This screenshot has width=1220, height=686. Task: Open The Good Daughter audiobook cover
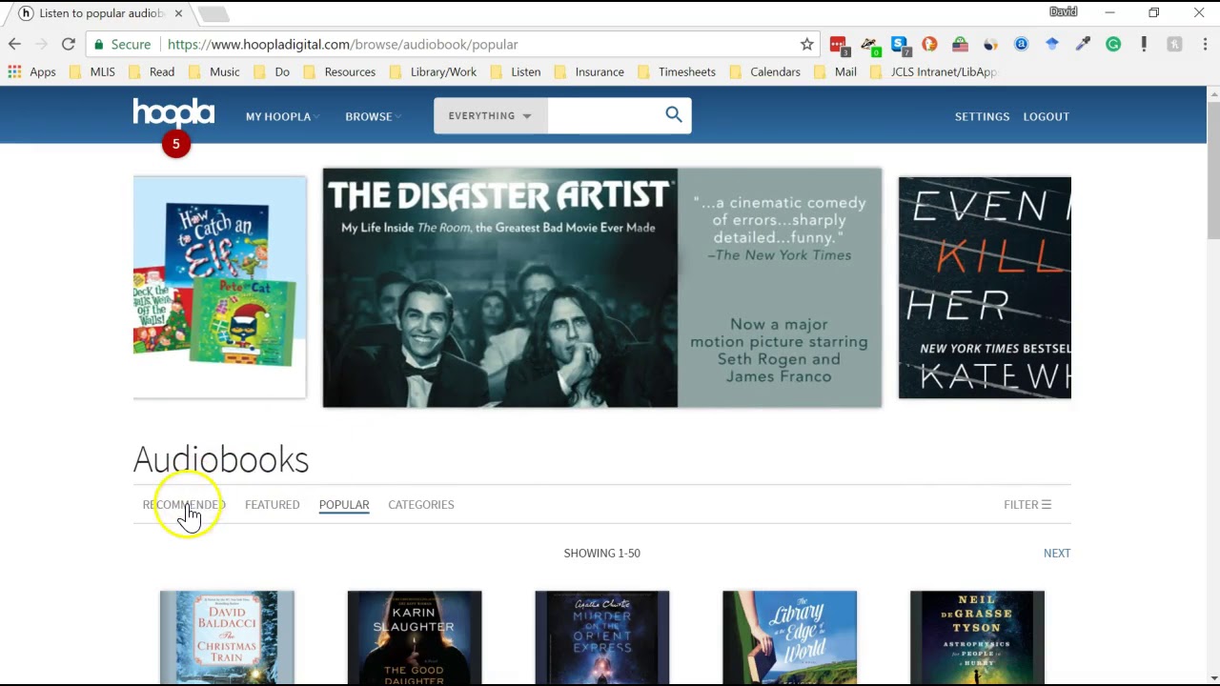pos(415,636)
